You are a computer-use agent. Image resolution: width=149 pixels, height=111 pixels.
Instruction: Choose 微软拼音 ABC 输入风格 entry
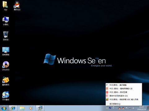(x=124, y=99)
